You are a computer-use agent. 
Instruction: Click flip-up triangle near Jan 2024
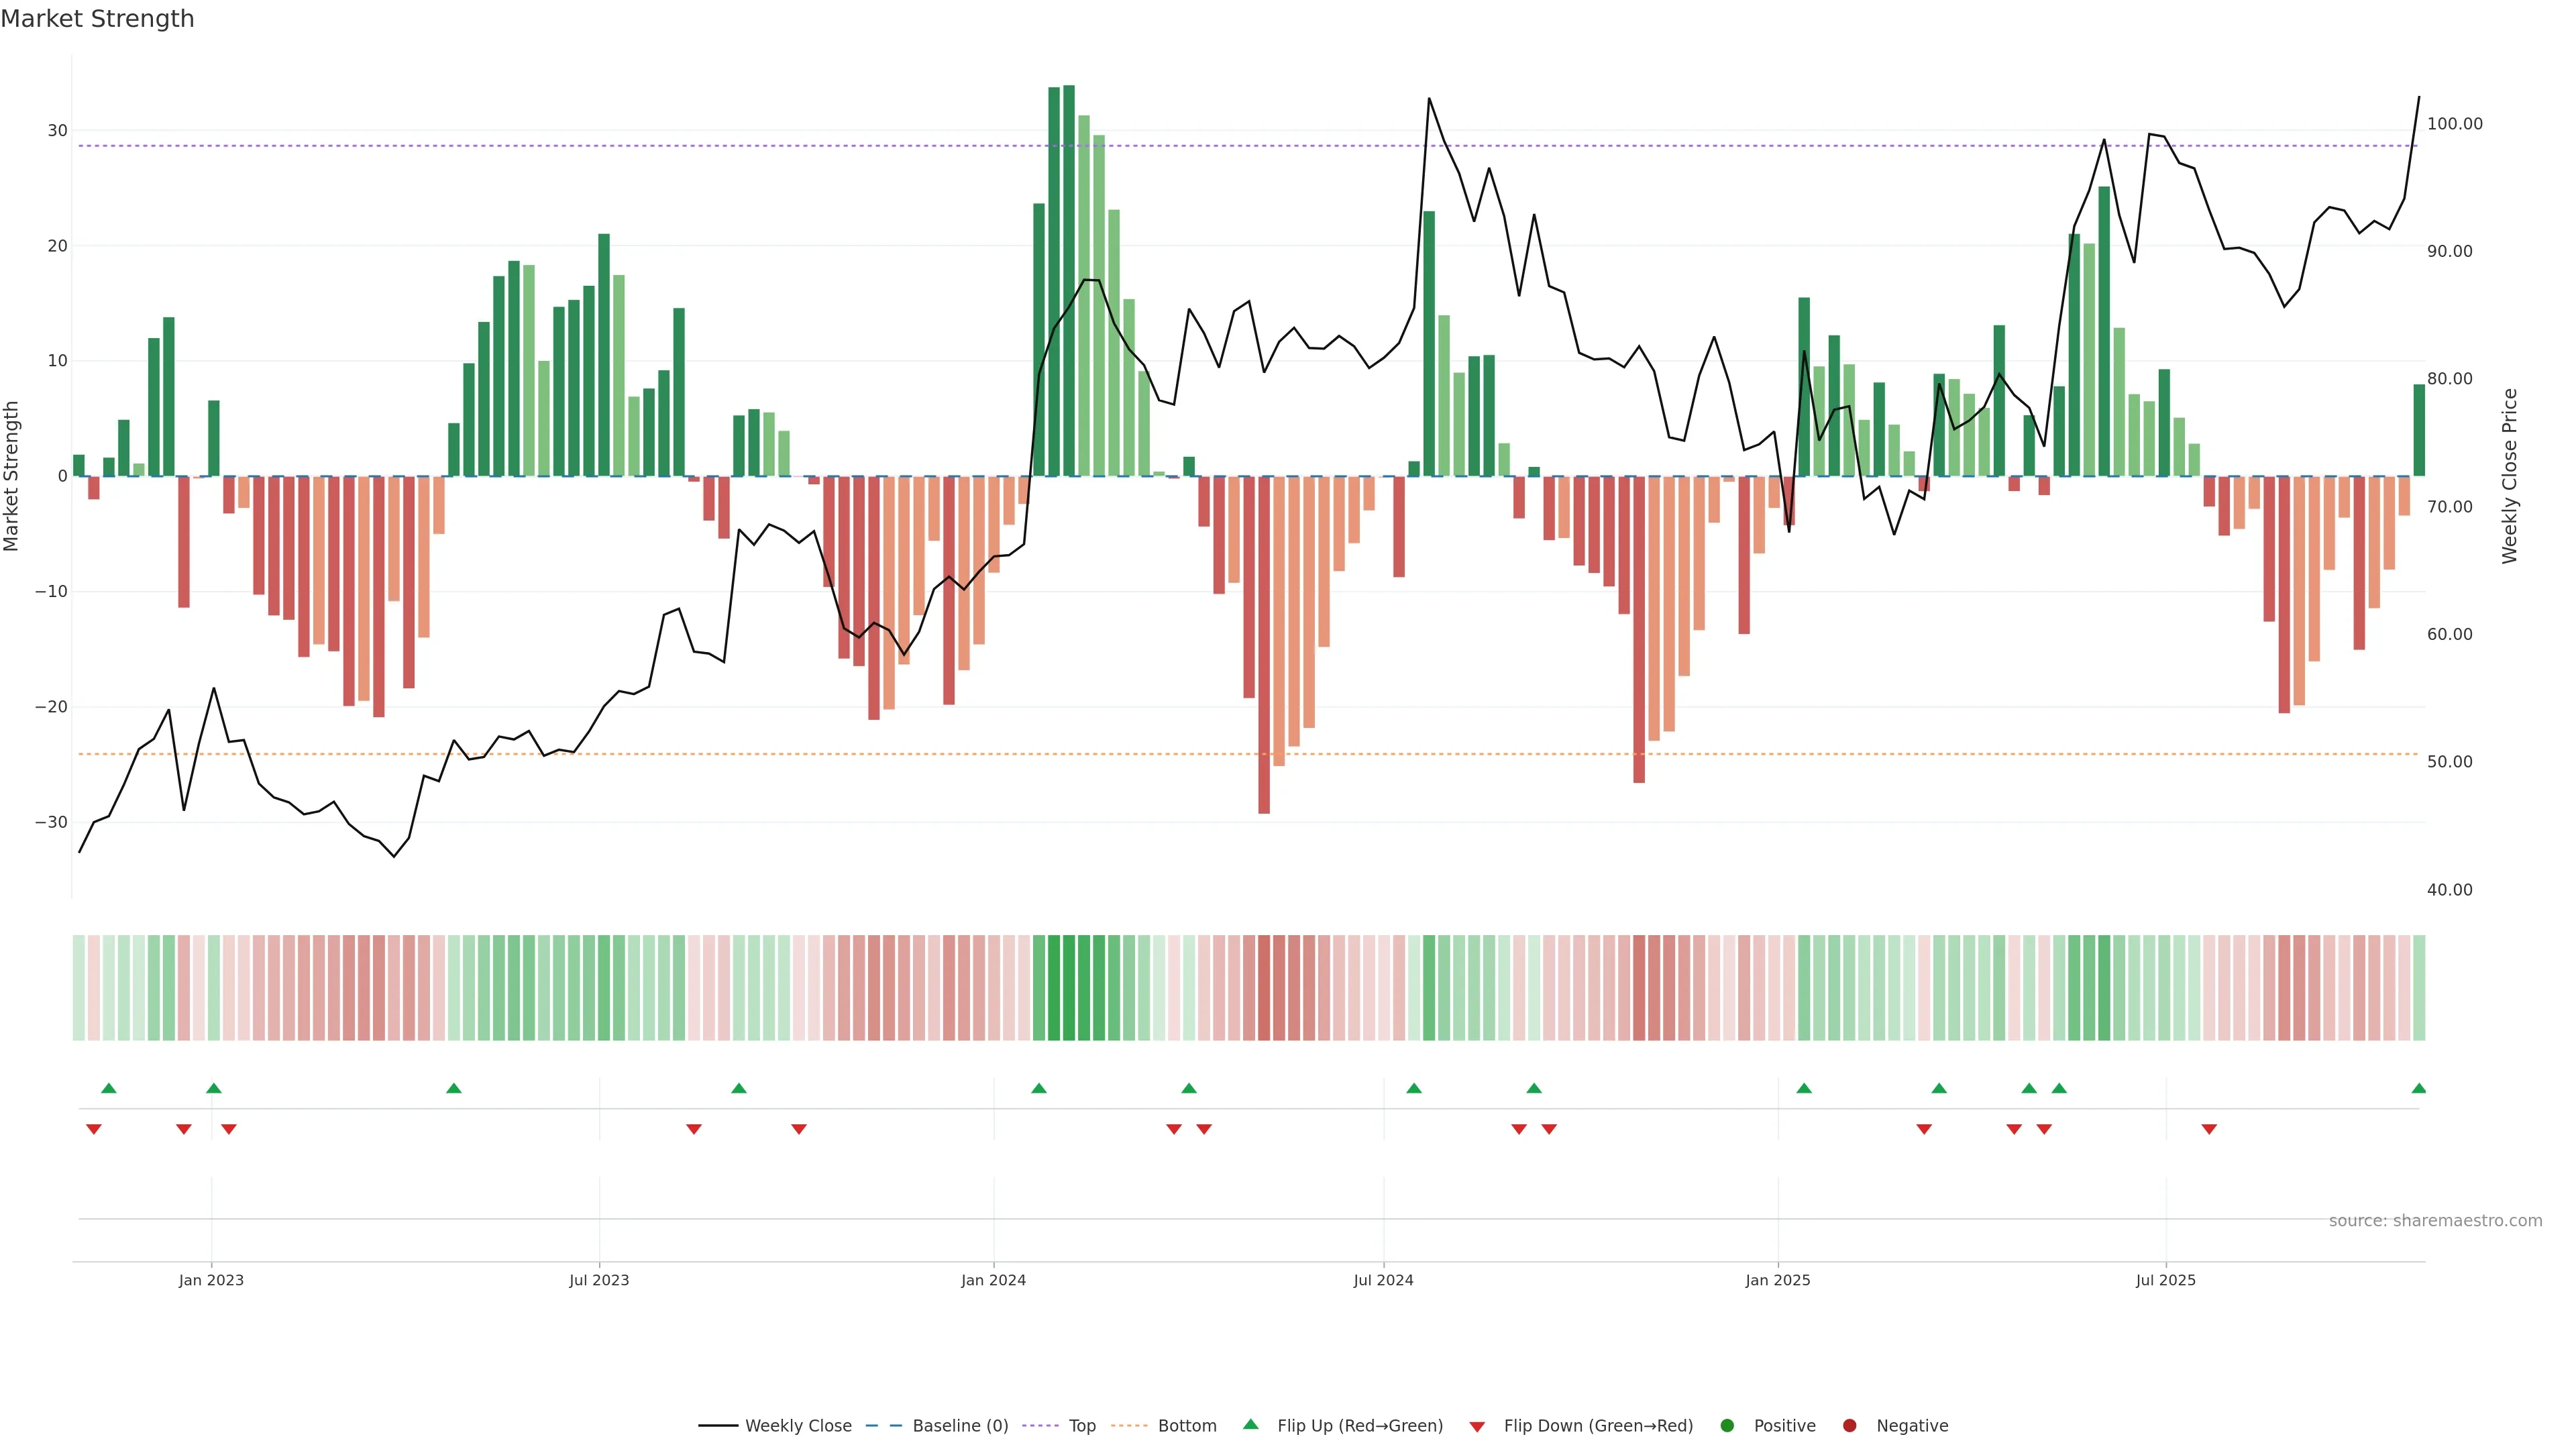1038,1088
